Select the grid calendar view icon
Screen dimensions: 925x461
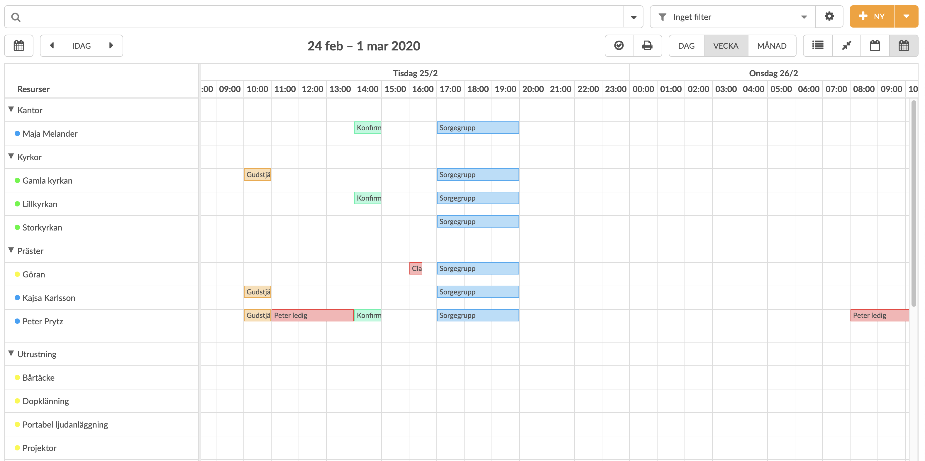point(904,45)
